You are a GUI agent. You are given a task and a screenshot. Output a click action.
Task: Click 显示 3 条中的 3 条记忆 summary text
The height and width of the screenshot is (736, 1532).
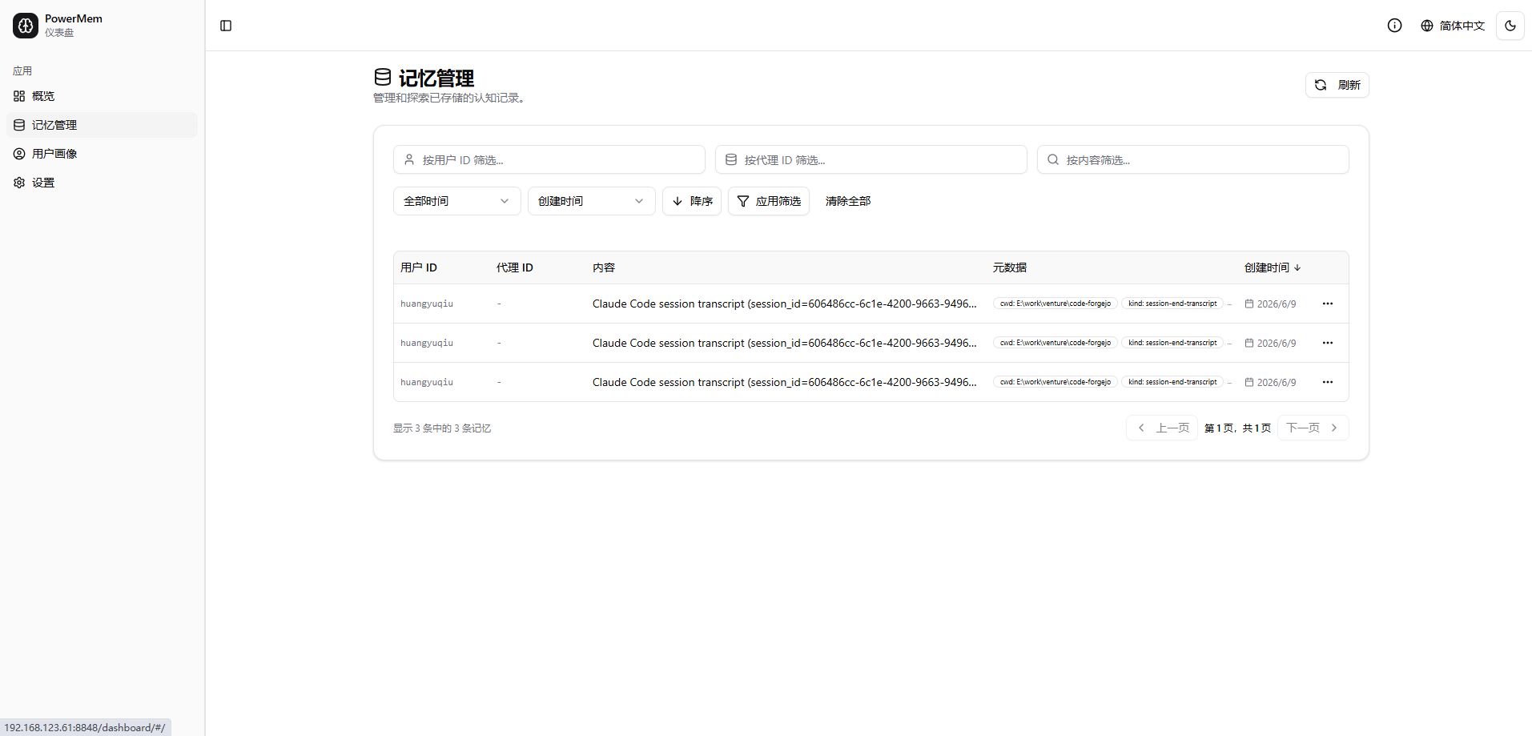442,428
